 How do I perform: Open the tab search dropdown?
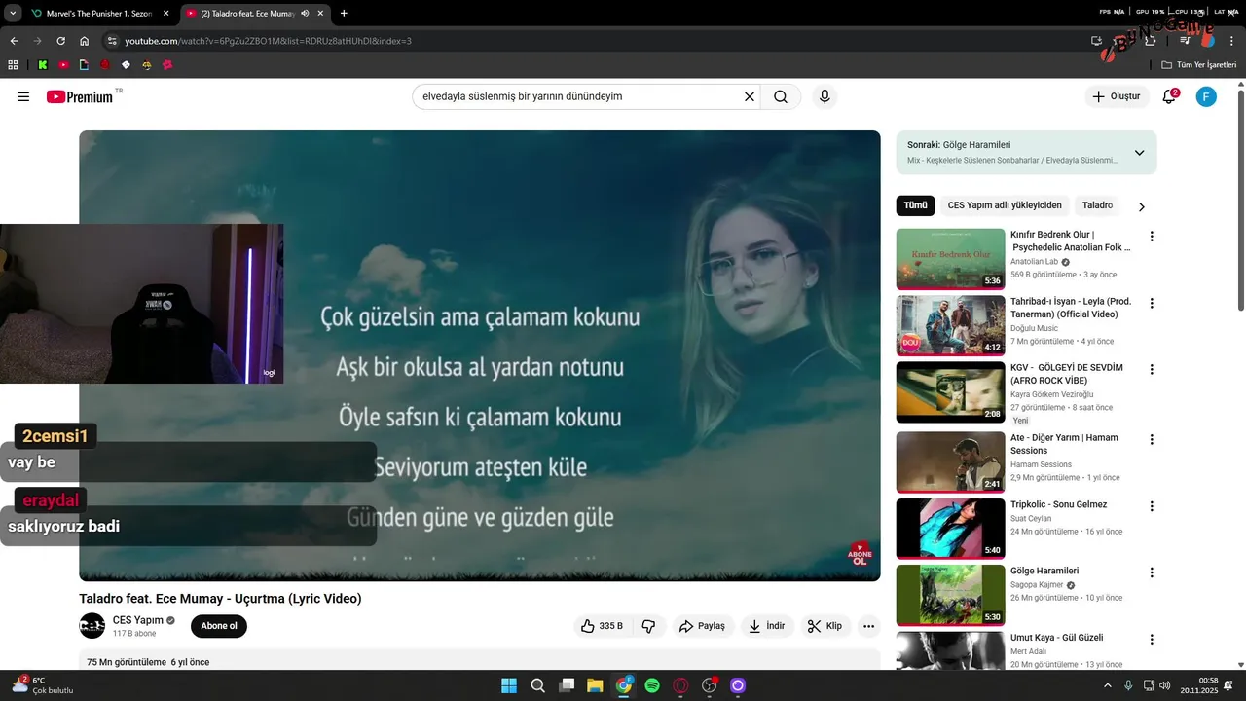pyautogui.click(x=12, y=13)
